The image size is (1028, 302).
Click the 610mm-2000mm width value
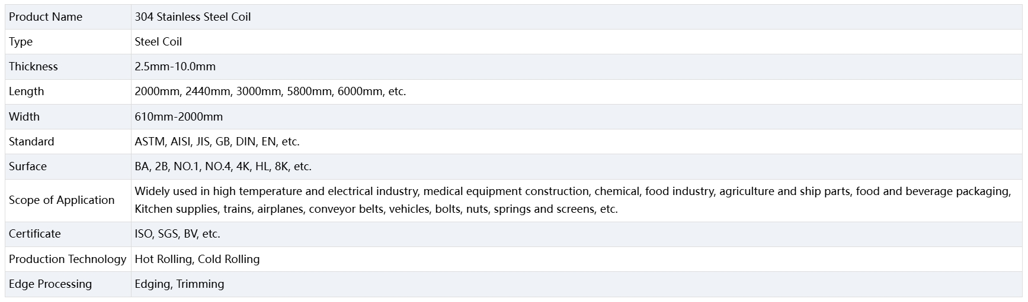pos(178,117)
